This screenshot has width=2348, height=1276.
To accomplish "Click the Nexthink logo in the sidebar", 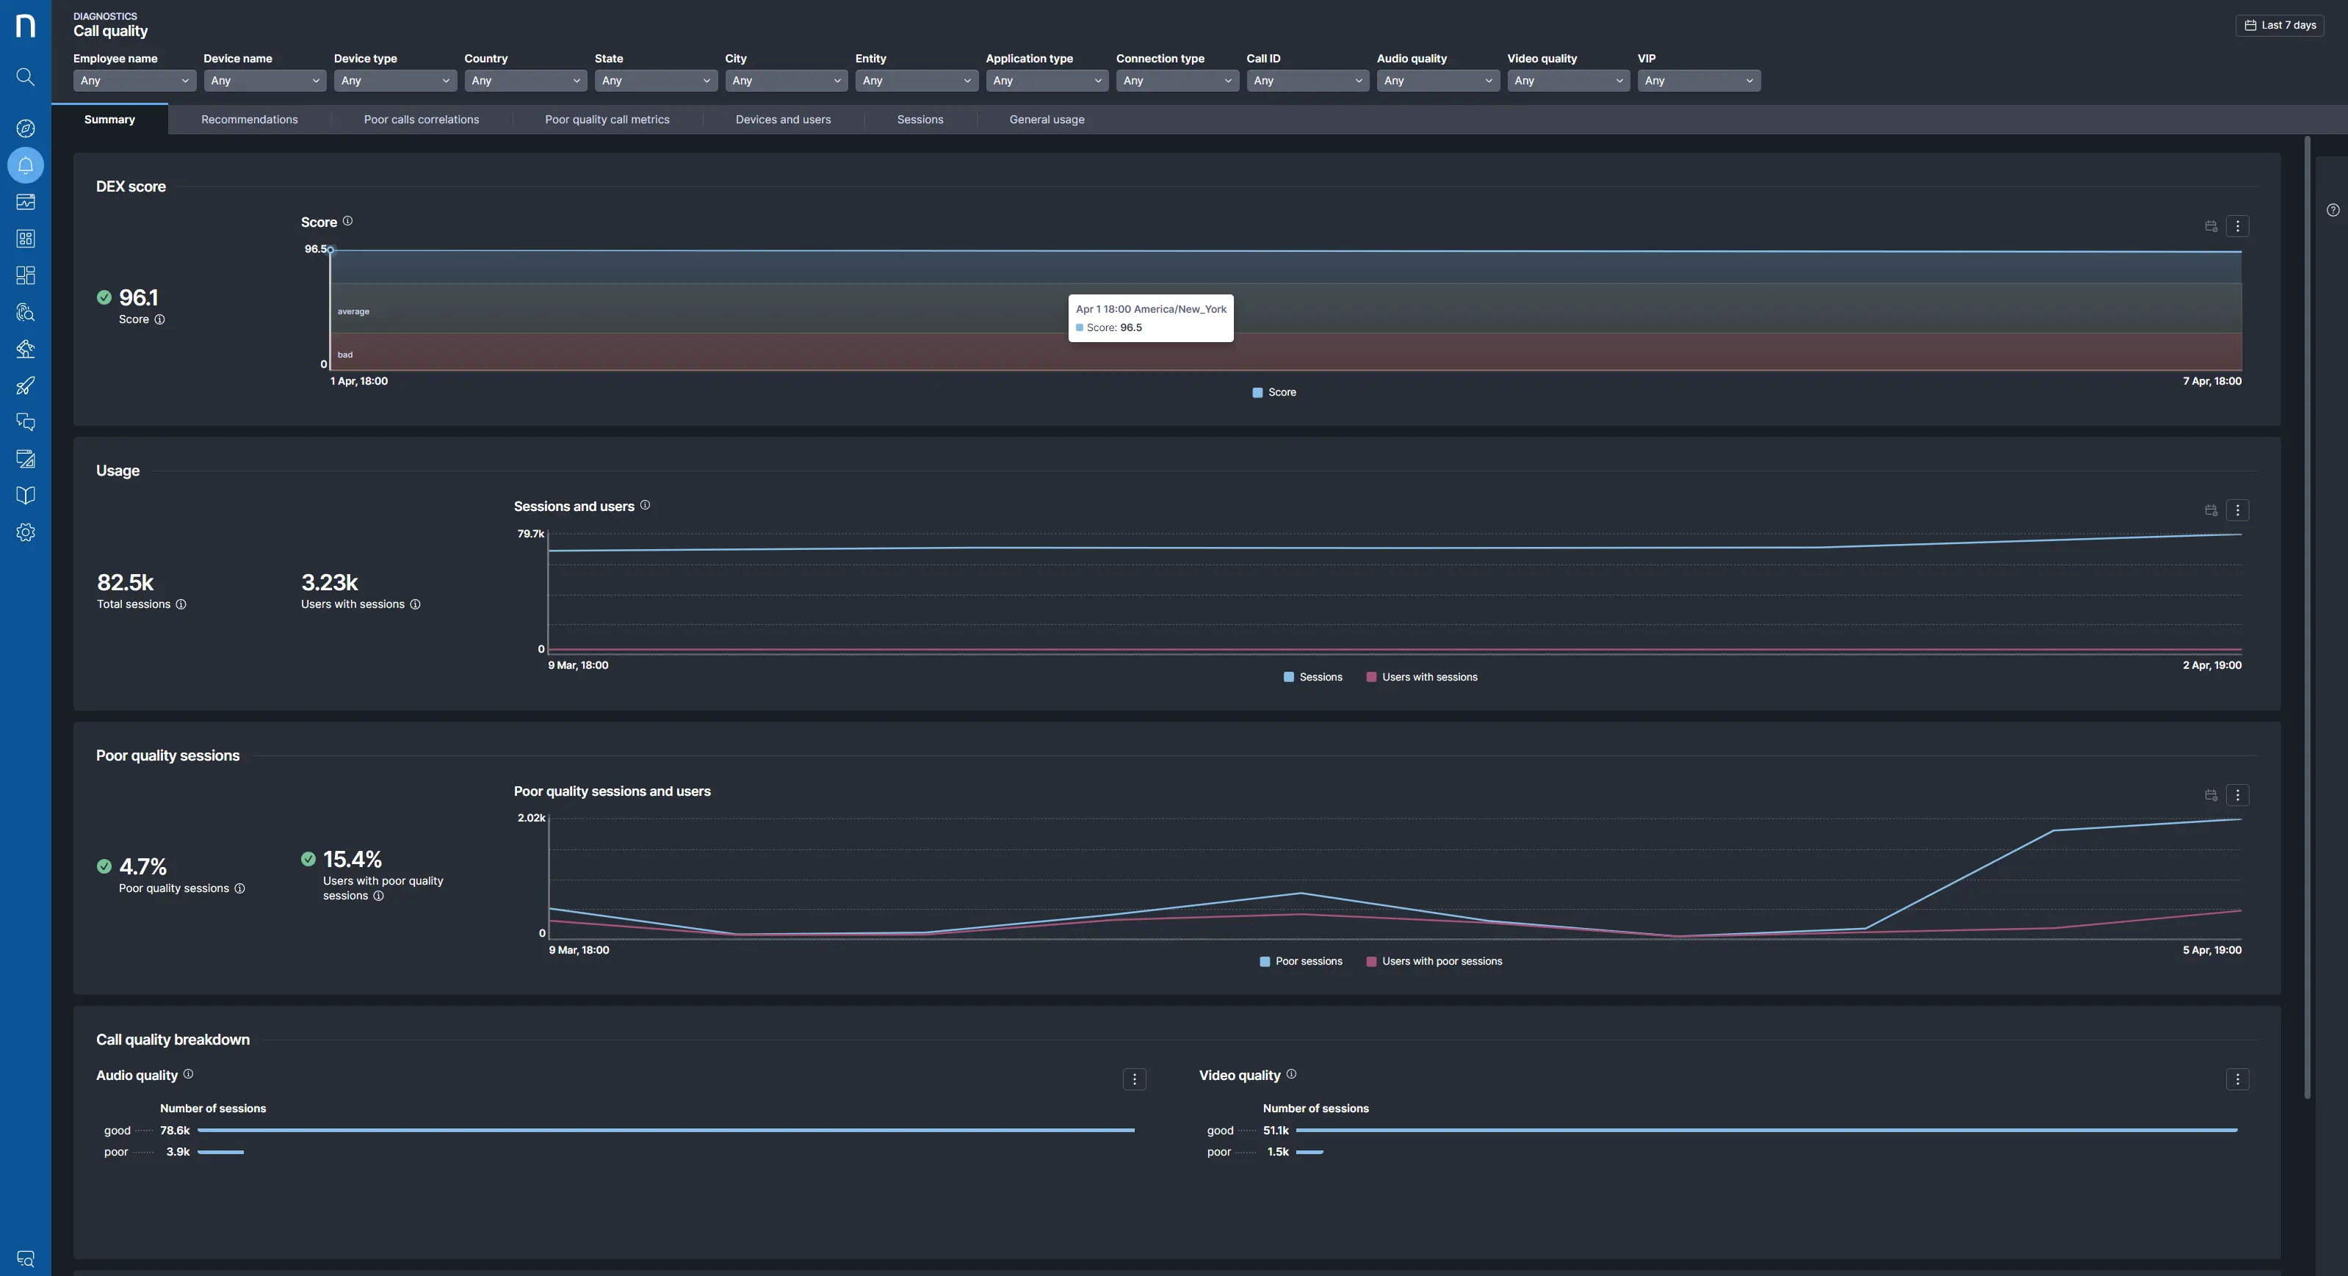I will pyautogui.click(x=26, y=26).
